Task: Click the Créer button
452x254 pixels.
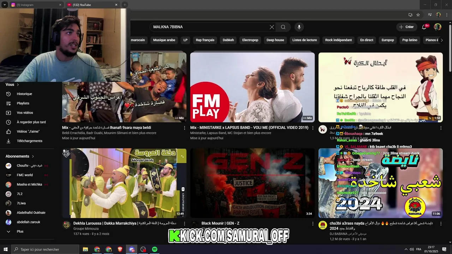Action: (x=406, y=27)
